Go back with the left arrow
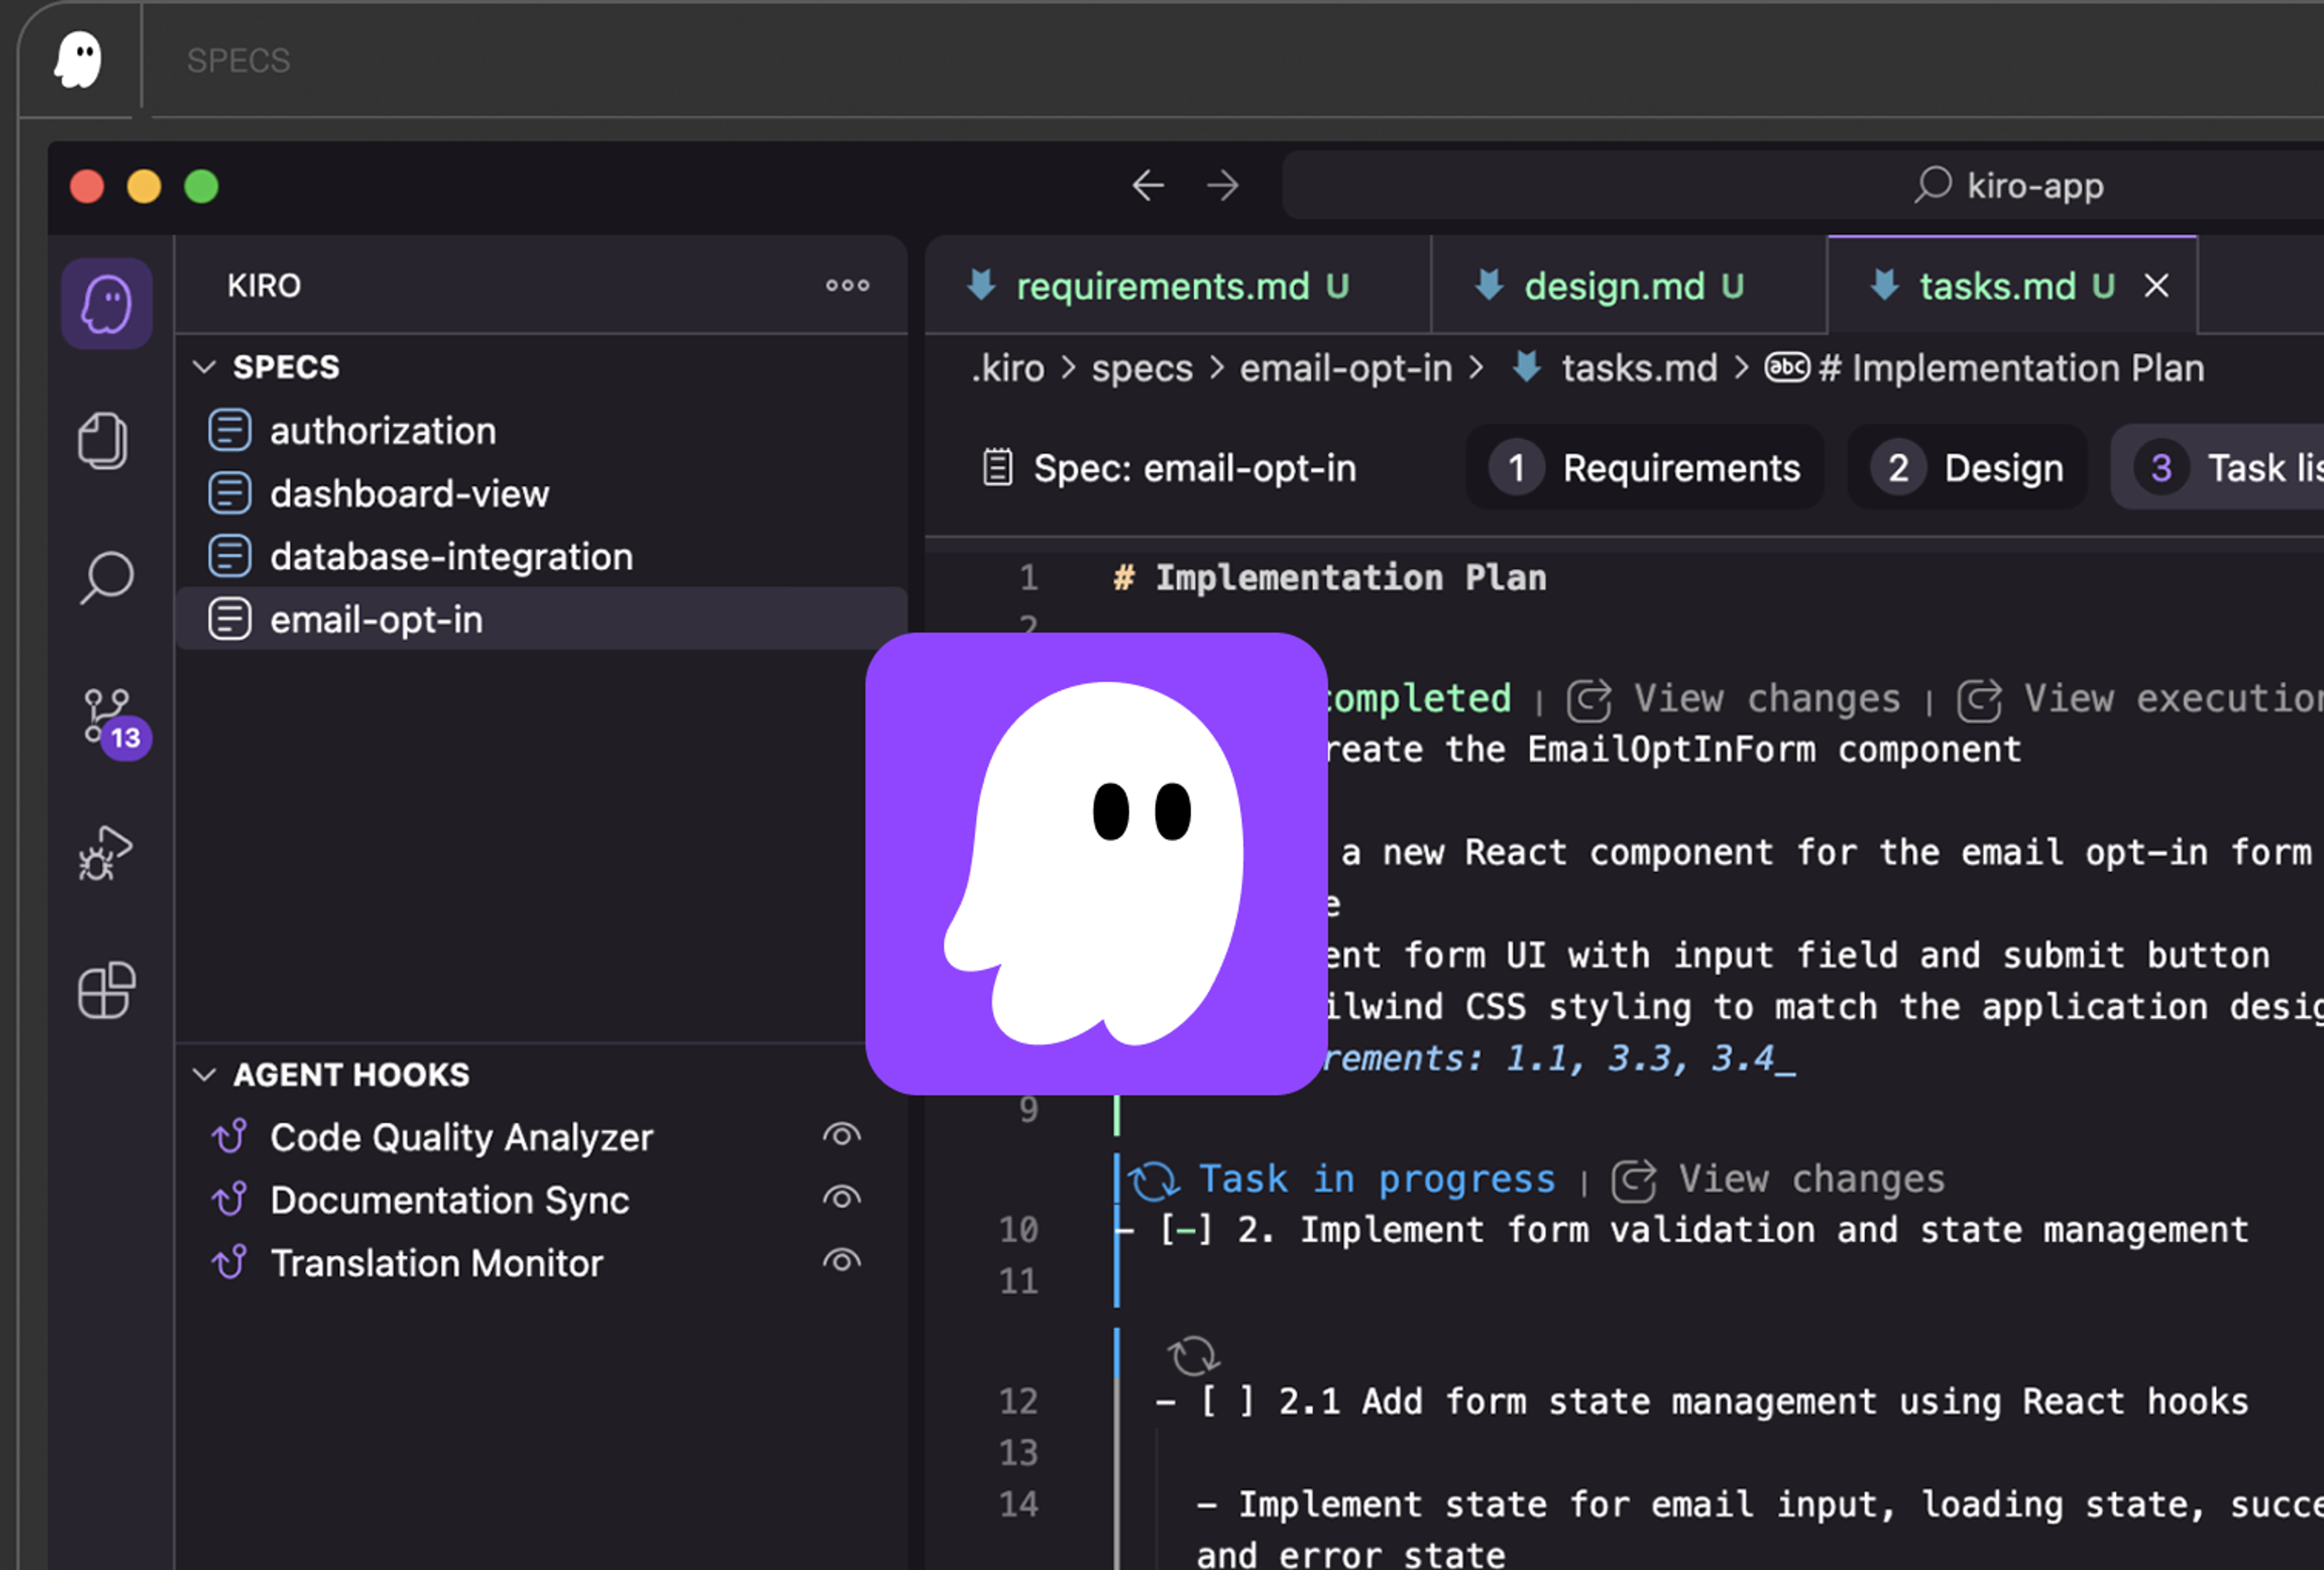2324x1570 pixels. tap(1148, 185)
